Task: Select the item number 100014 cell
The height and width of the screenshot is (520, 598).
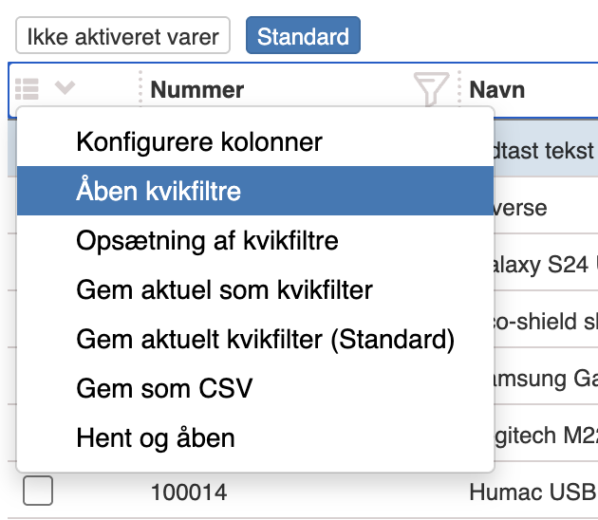Action: click(x=189, y=492)
